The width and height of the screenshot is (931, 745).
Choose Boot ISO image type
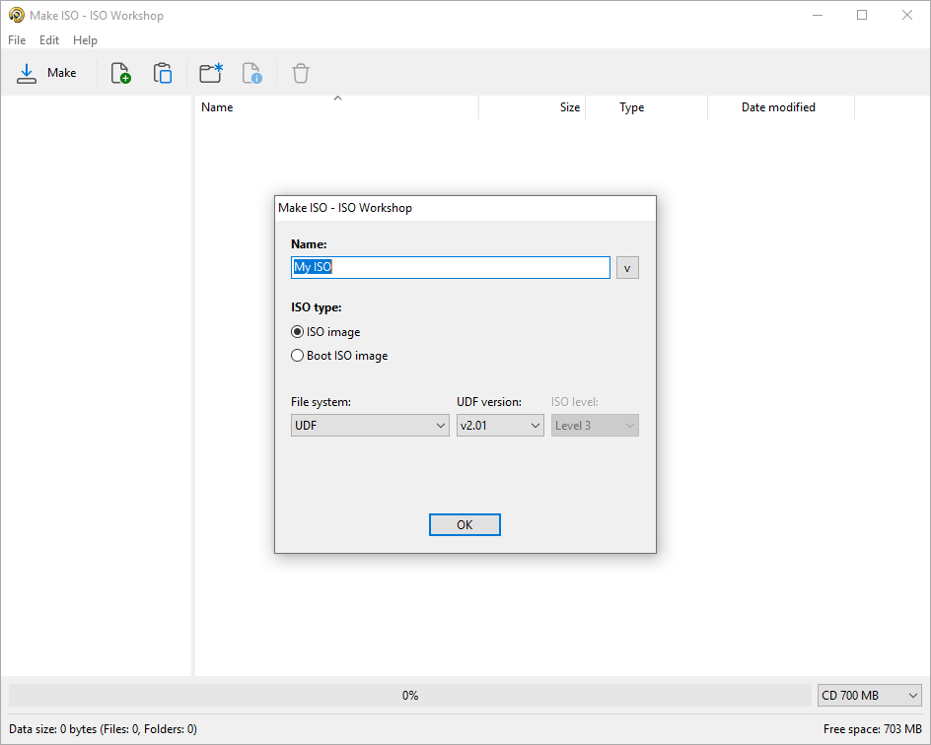click(297, 355)
